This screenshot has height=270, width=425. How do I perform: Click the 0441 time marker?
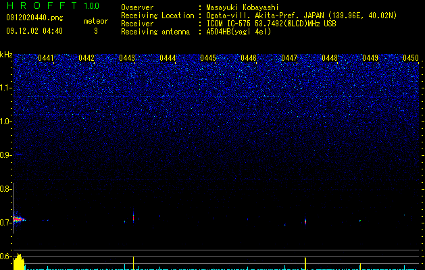click(46, 58)
